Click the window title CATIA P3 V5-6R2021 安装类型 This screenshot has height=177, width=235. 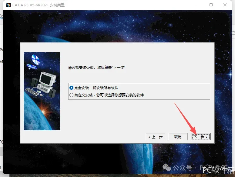[39, 5]
